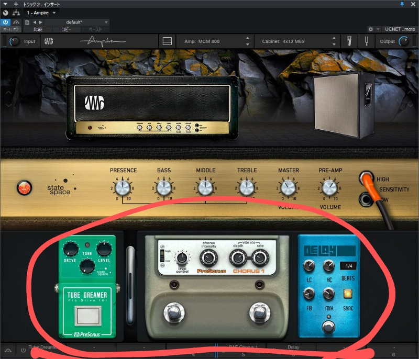The width and height of the screenshot is (419, 359).
Task: Expand the top-left window menu arrow
Action: tap(5, 4)
